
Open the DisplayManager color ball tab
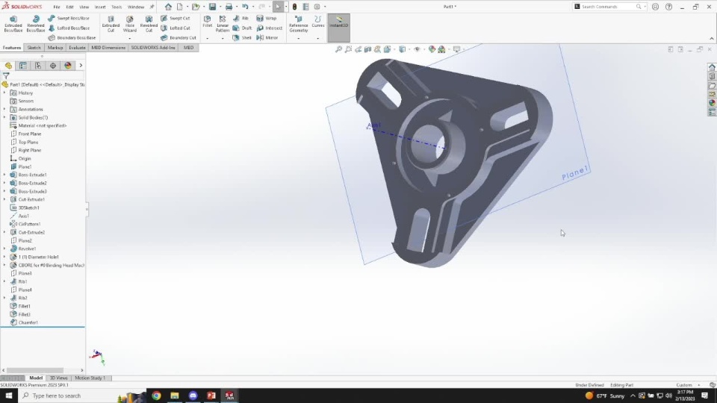(x=68, y=66)
